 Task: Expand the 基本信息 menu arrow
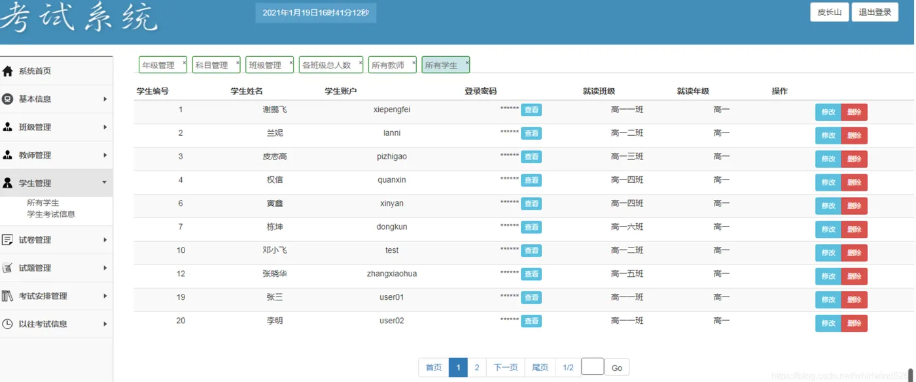(x=105, y=99)
